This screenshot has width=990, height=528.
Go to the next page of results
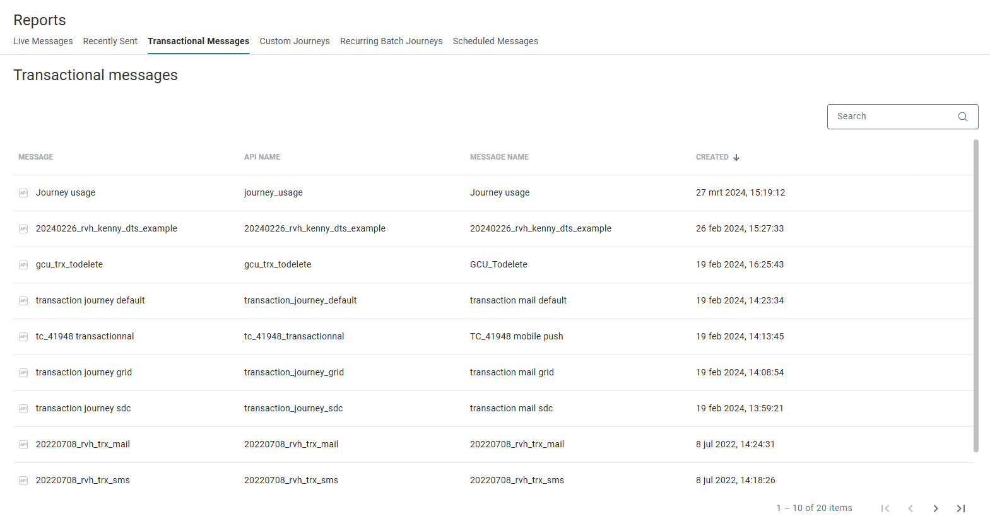(x=935, y=508)
